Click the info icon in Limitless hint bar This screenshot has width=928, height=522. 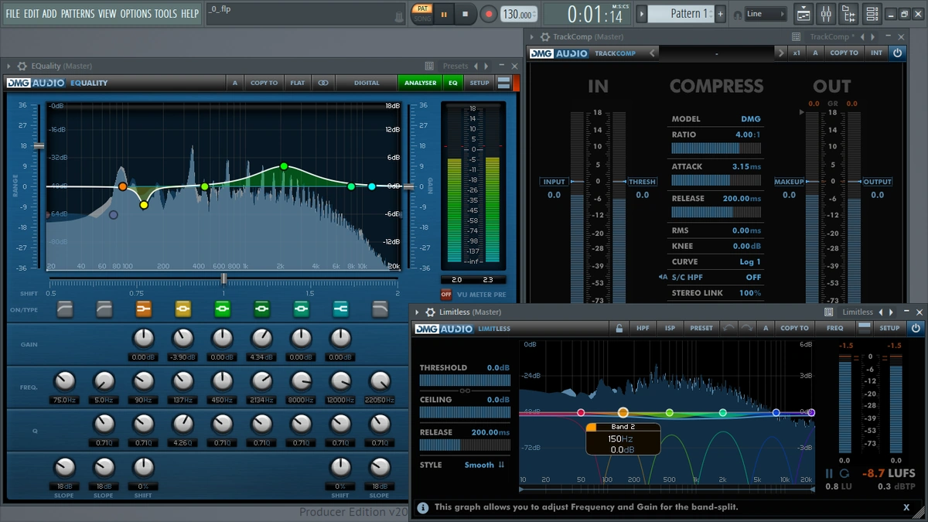(x=423, y=508)
